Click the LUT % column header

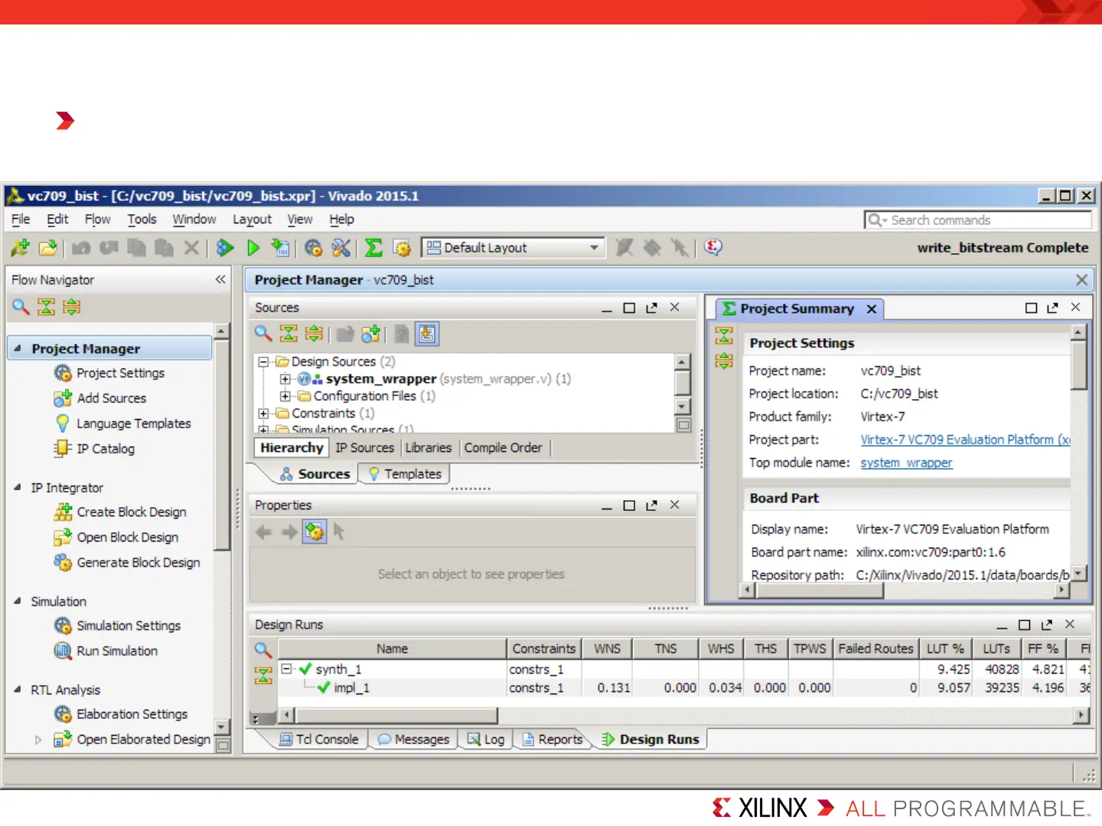point(945,649)
